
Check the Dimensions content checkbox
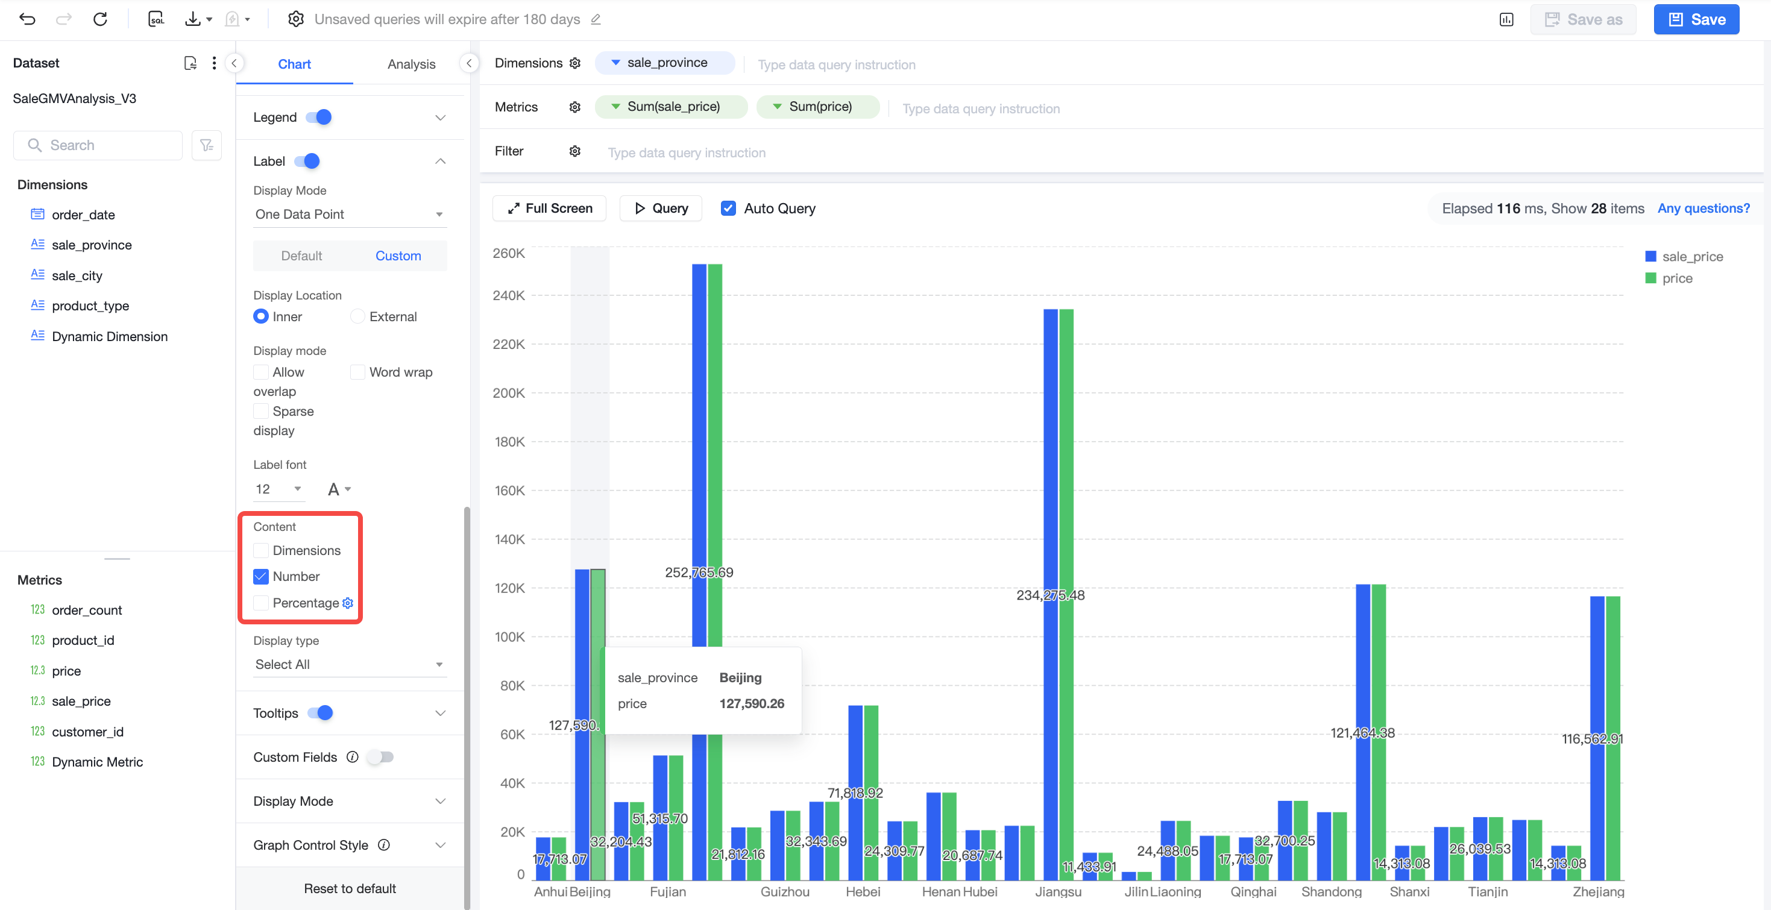(260, 550)
